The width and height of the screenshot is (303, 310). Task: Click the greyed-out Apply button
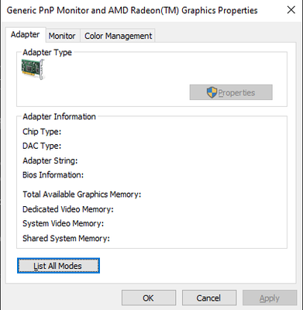point(270,298)
